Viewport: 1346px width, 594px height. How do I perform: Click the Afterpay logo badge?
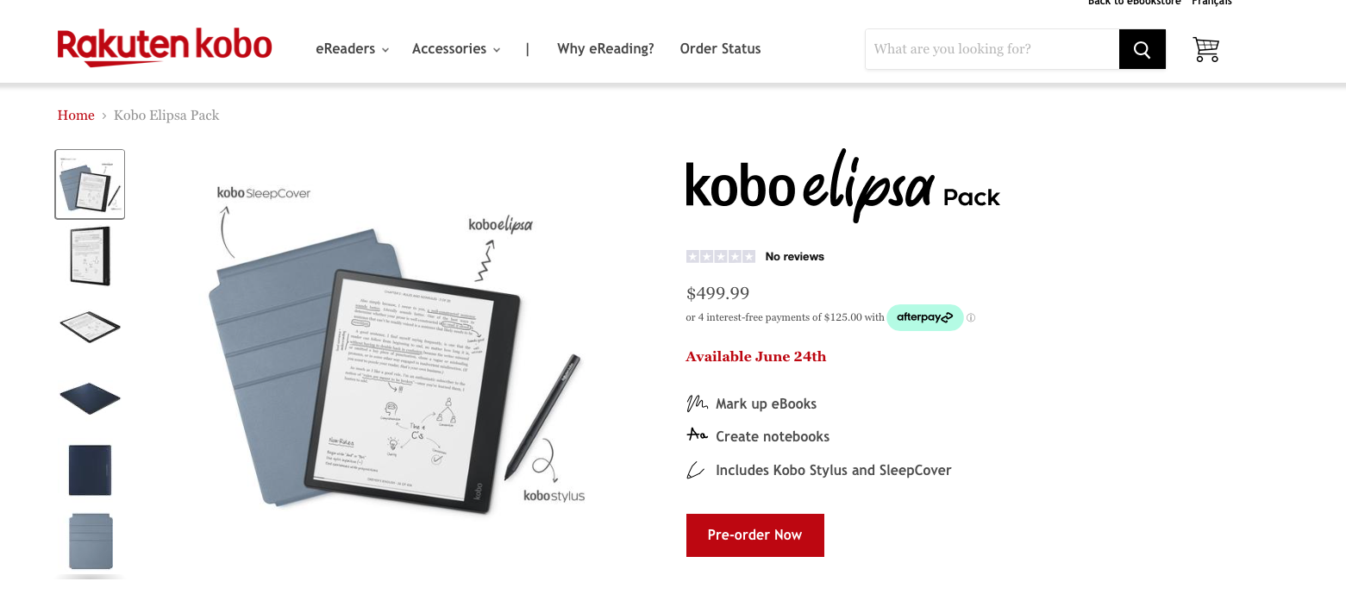[x=925, y=317]
